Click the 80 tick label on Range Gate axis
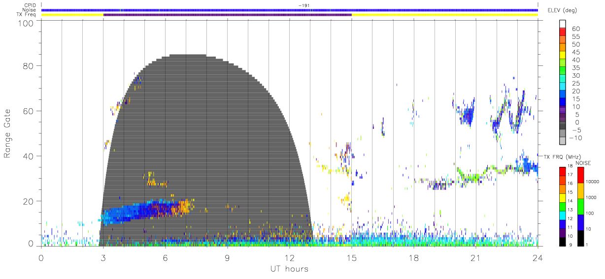This screenshot has width=605, height=279. pos(29,66)
